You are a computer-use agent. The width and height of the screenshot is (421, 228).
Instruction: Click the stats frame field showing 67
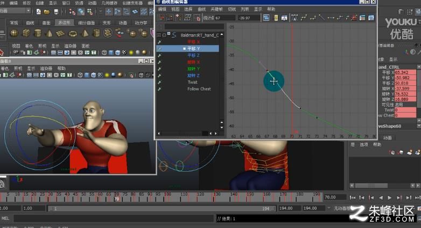pos(225,18)
